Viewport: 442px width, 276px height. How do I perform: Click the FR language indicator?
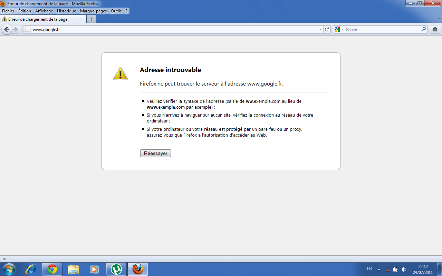click(x=369, y=268)
